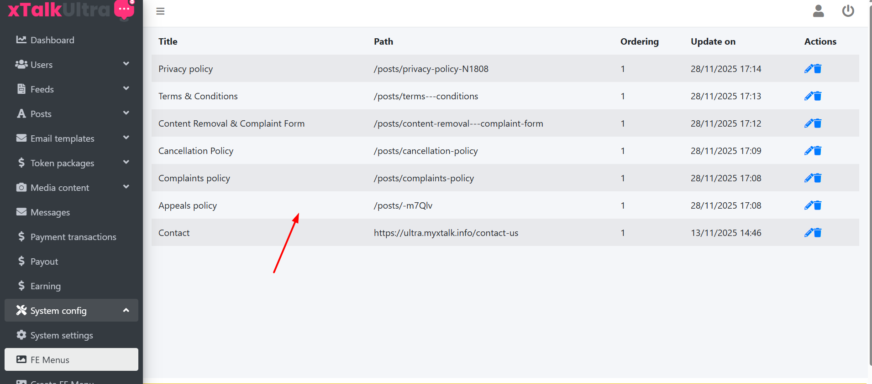Expand Token packages dropdown
This screenshot has height=384, width=872.
tap(126, 163)
